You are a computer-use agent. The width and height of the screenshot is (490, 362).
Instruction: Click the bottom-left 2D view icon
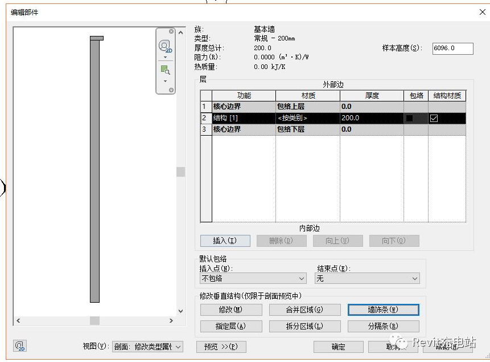[20, 345]
